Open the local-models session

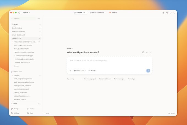tap(26, 28)
